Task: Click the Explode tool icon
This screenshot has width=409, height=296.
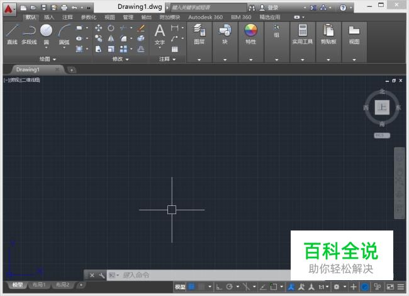Action: 140,38
